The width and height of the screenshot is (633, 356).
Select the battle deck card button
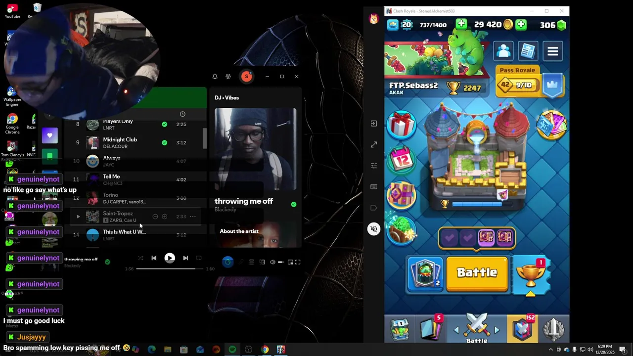click(425, 273)
